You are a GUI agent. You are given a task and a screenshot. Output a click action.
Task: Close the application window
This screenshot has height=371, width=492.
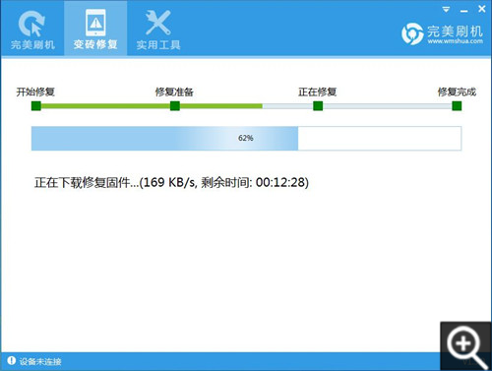click(481, 9)
